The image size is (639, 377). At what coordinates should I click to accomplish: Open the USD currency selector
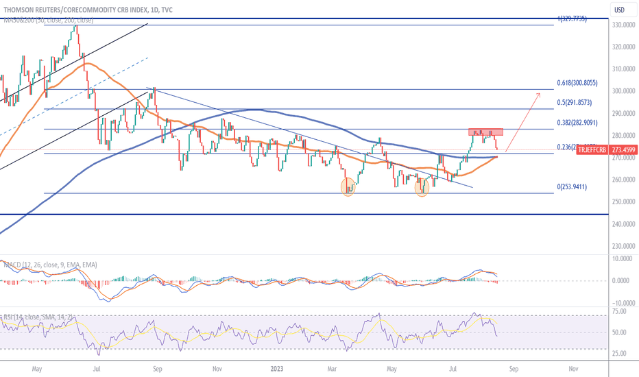[619, 10]
